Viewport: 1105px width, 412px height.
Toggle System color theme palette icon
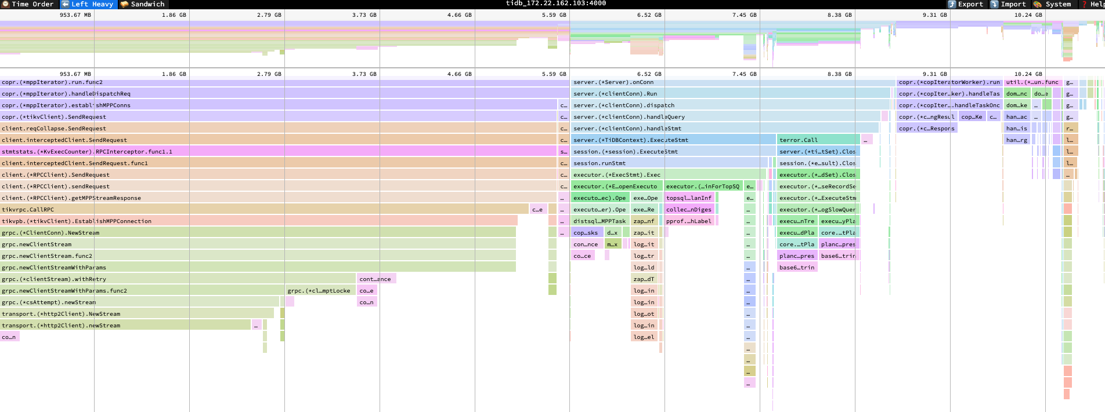point(1037,4)
